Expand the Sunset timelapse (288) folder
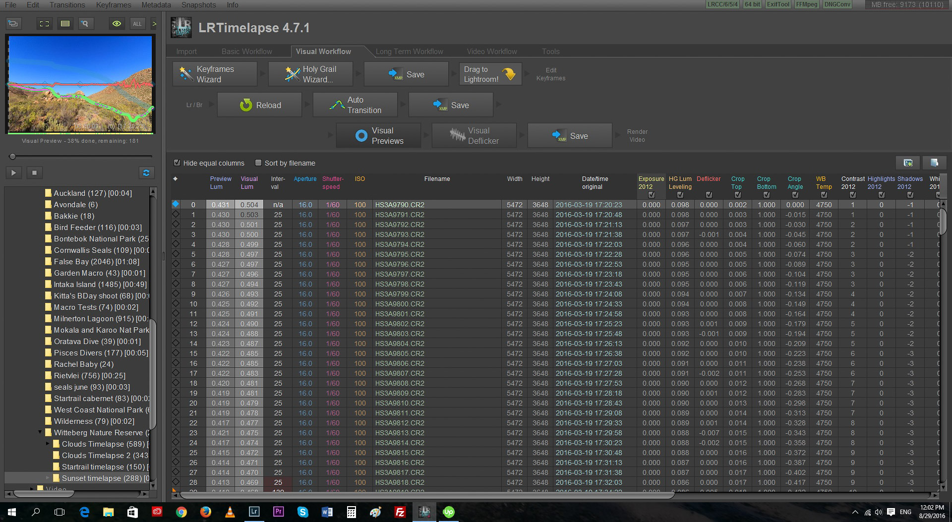The image size is (952, 522). click(48, 478)
